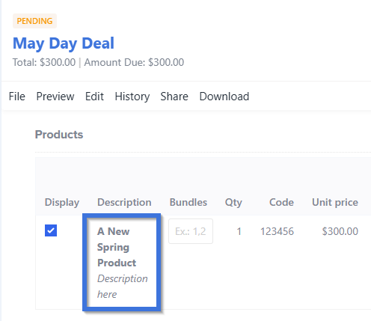Click the Display column header
The height and width of the screenshot is (321, 371).
(x=62, y=202)
